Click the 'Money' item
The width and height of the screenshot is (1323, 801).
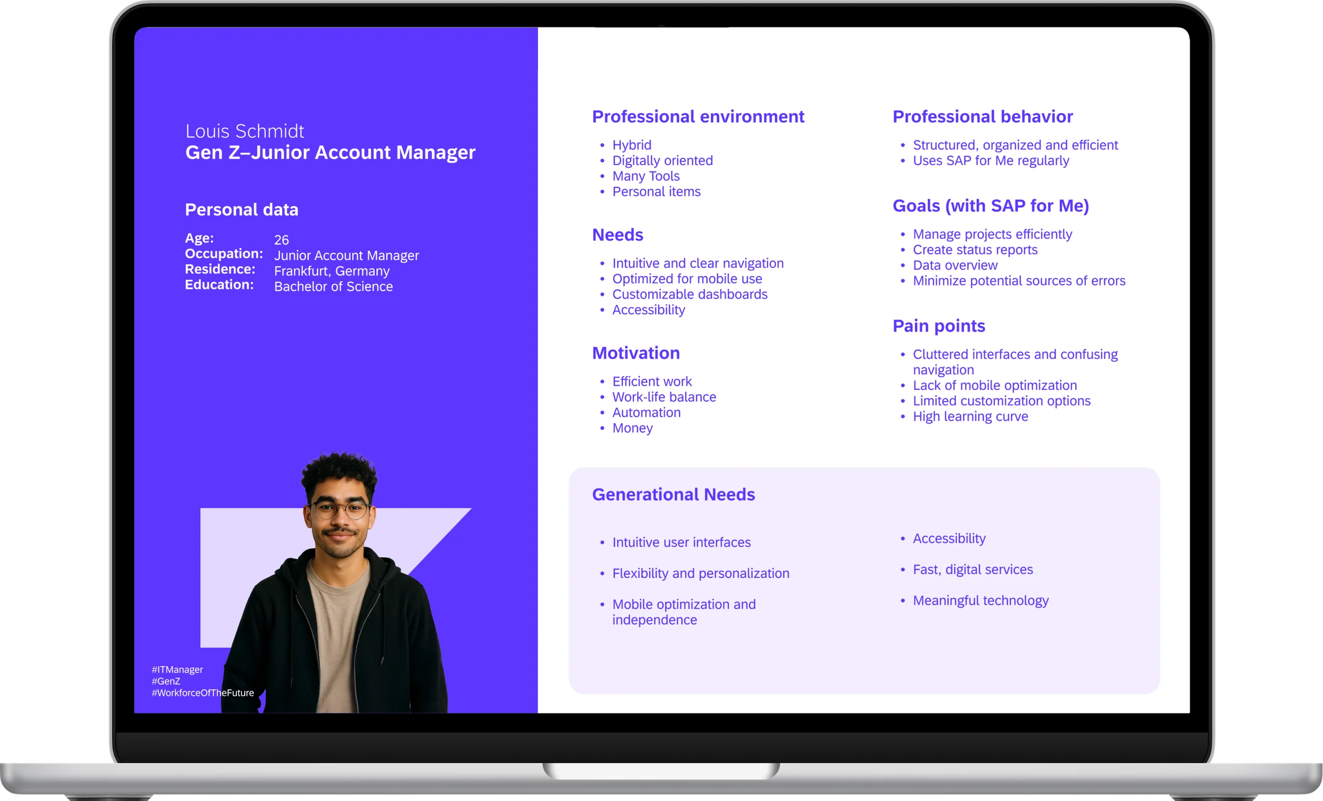point(632,428)
